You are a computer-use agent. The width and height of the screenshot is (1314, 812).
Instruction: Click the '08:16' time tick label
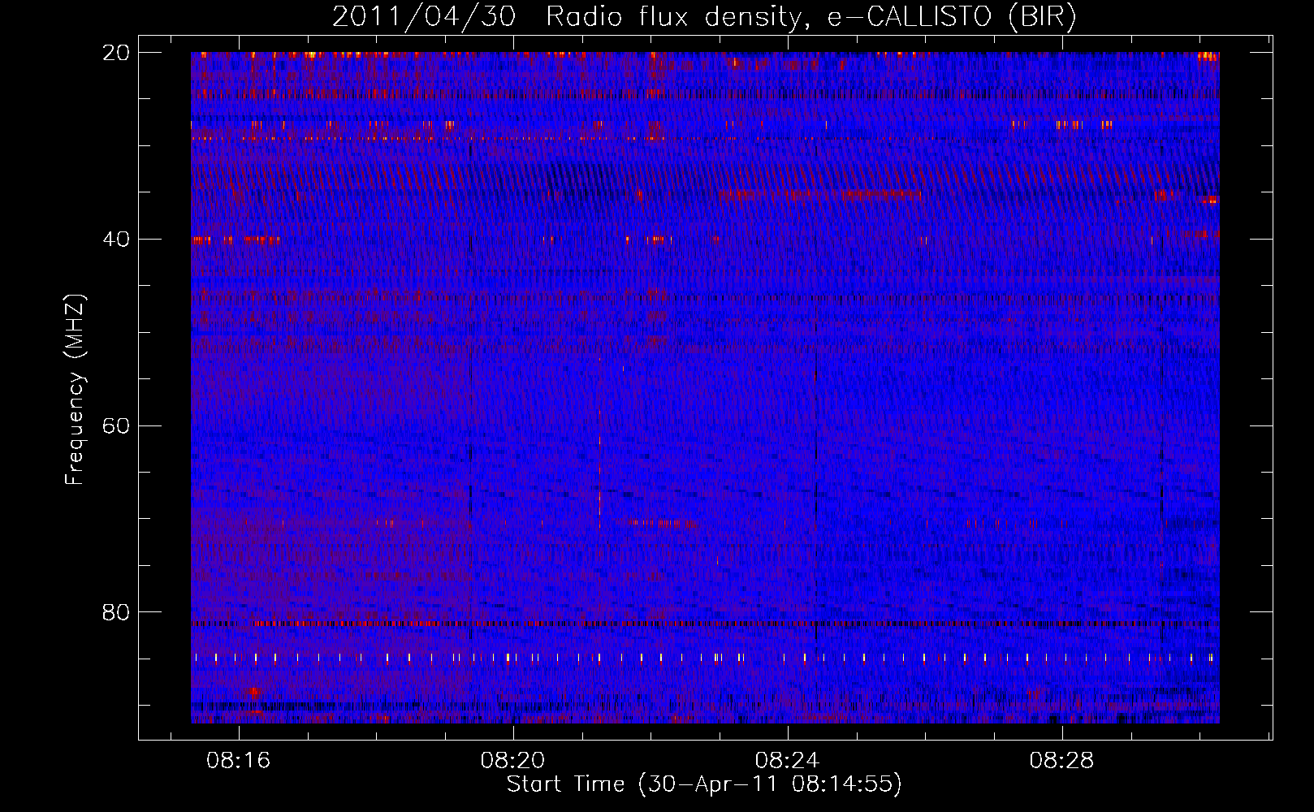coord(238,761)
